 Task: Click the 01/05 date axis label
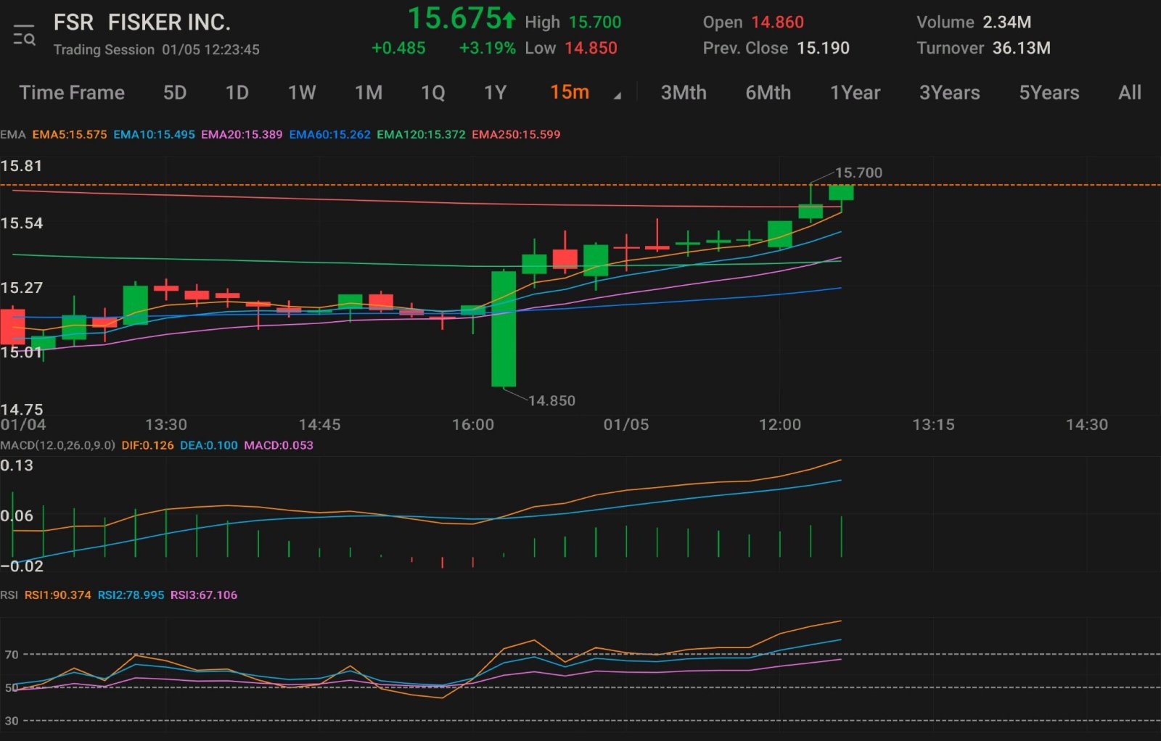626,425
